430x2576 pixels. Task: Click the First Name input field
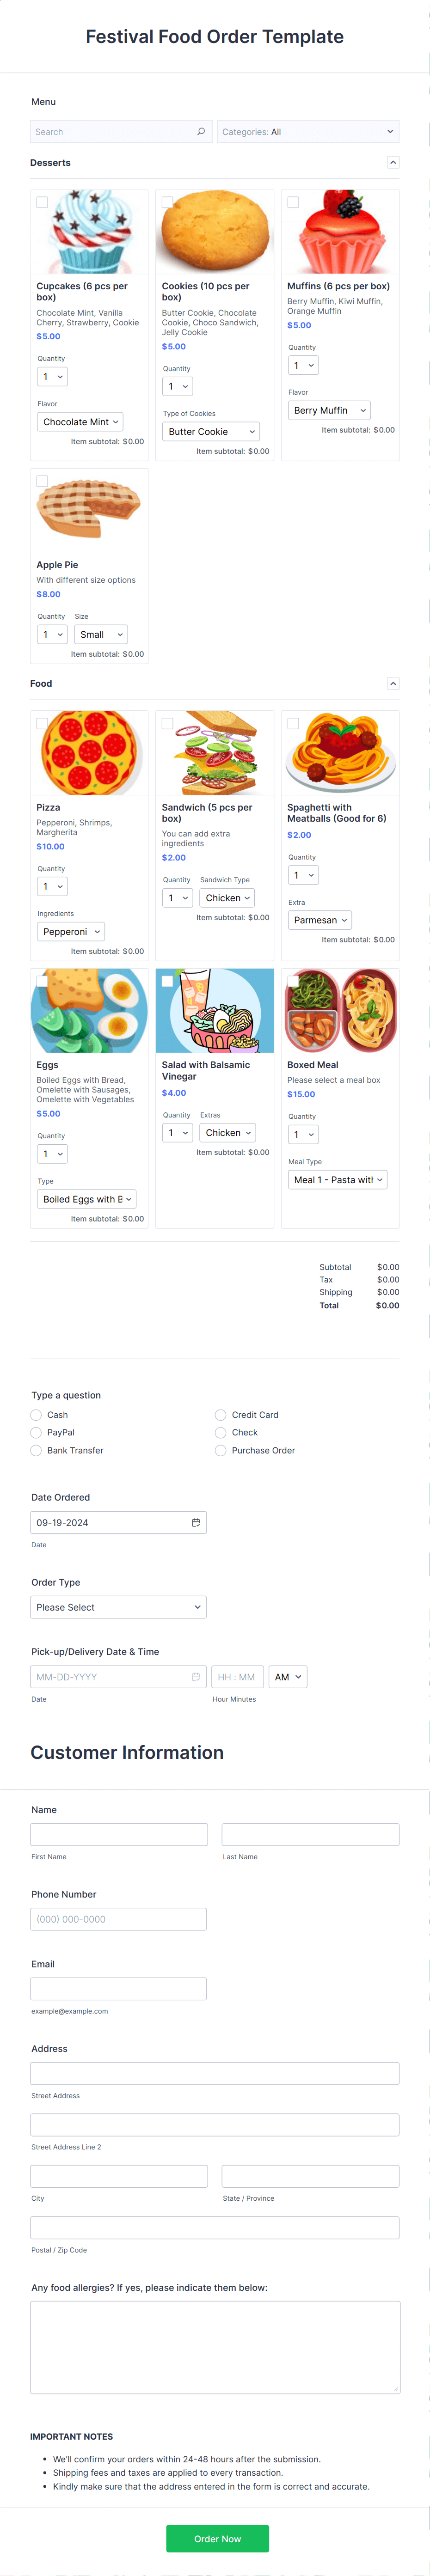[x=118, y=1833]
